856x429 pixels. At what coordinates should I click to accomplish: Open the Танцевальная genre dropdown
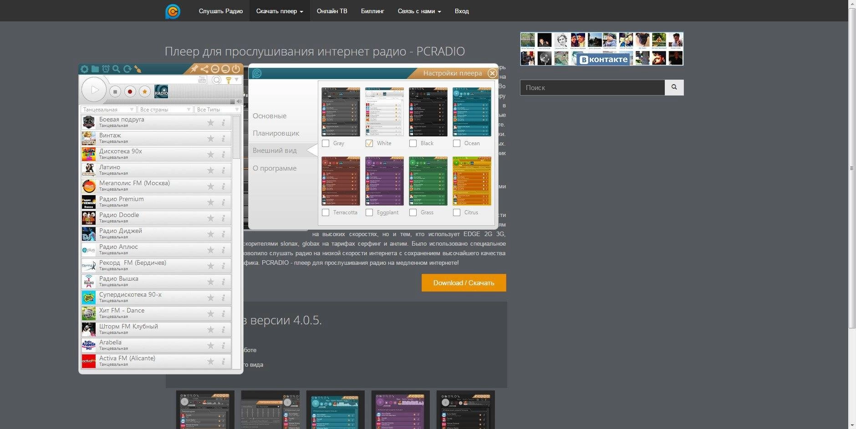[x=108, y=110]
